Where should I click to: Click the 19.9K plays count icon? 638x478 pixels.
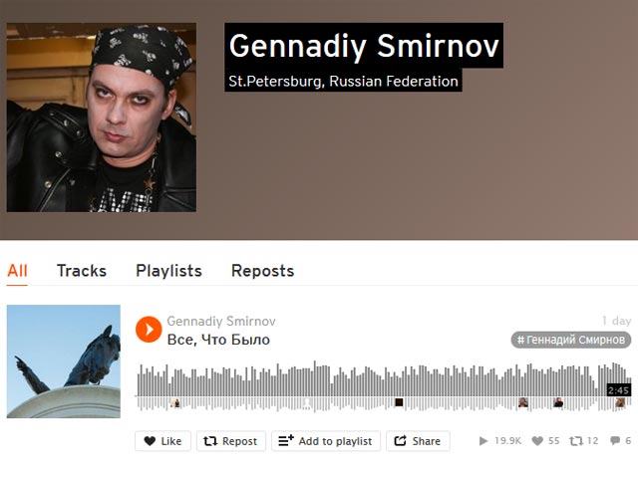tap(482, 441)
